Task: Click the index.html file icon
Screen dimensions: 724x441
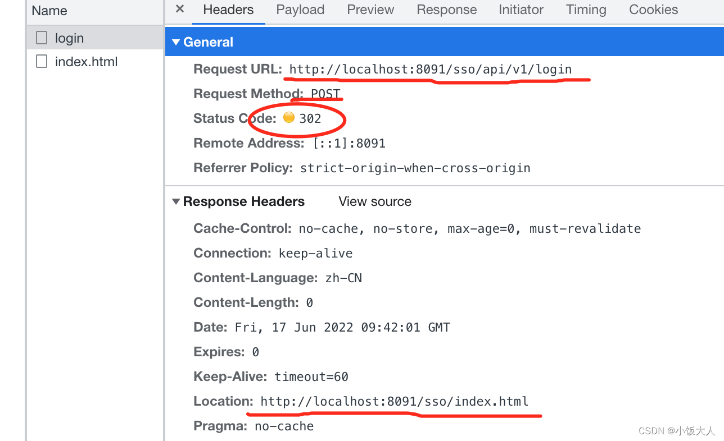Action: (42, 61)
